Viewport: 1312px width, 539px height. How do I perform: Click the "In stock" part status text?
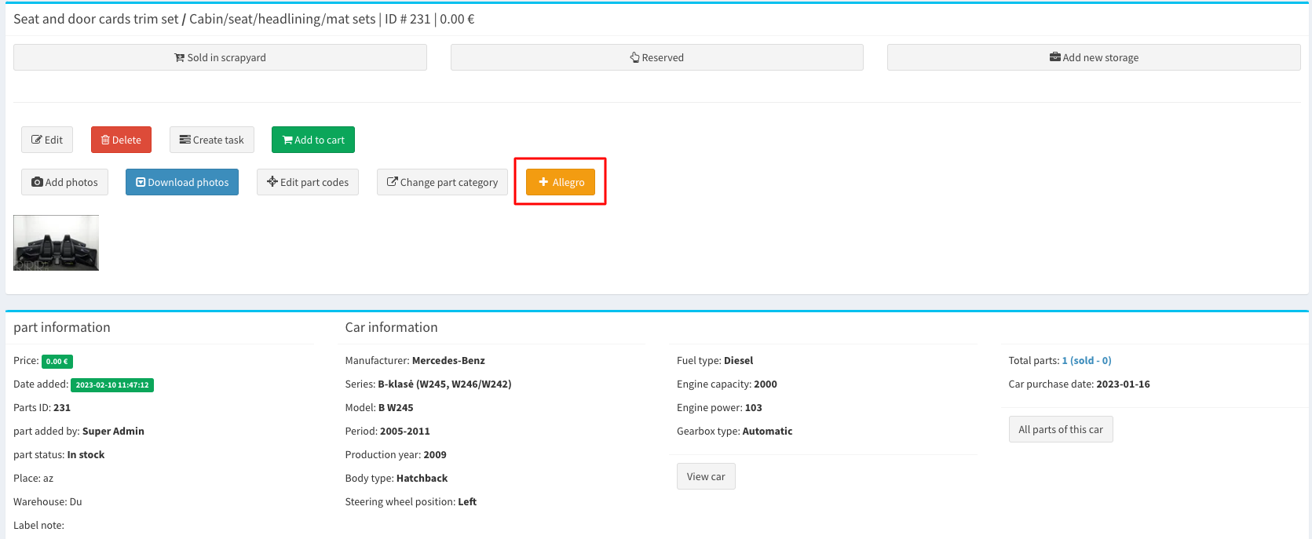click(86, 455)
